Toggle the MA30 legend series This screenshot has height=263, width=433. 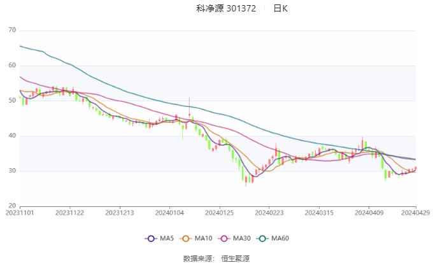coord(234,238)
